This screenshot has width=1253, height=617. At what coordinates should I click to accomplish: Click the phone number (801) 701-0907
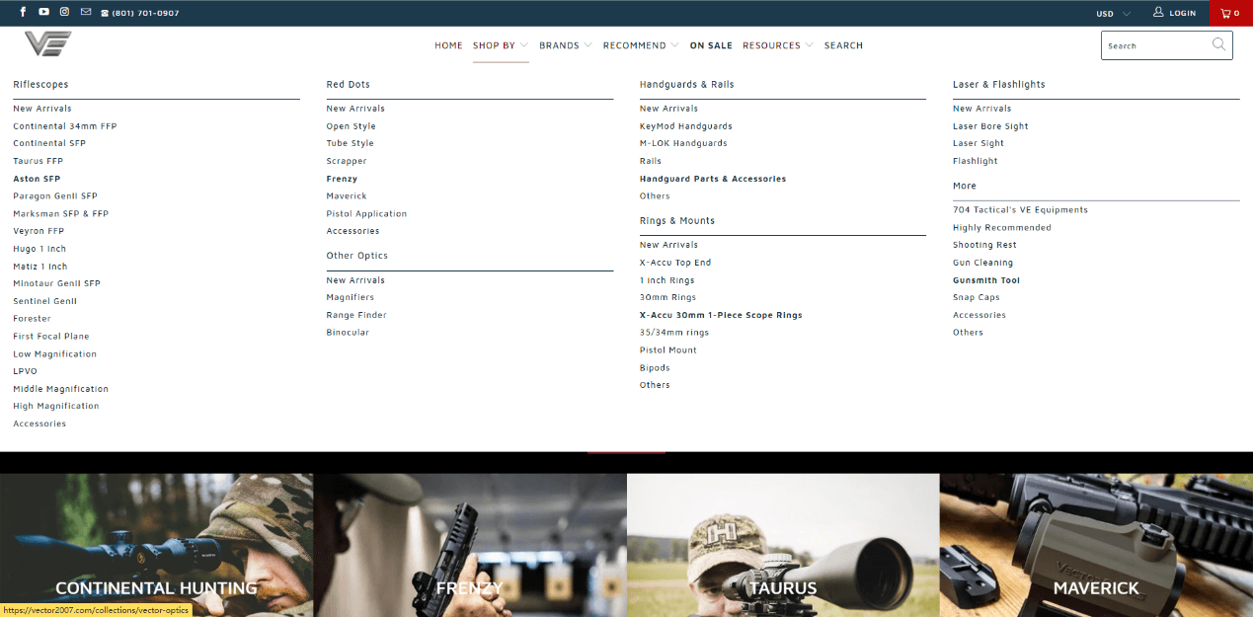[x=145, y=14]
